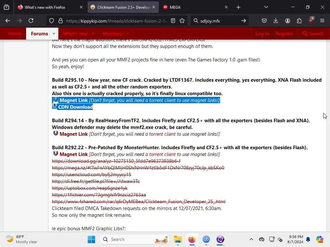Open Firefox application hamburger menu

(322, 21)
